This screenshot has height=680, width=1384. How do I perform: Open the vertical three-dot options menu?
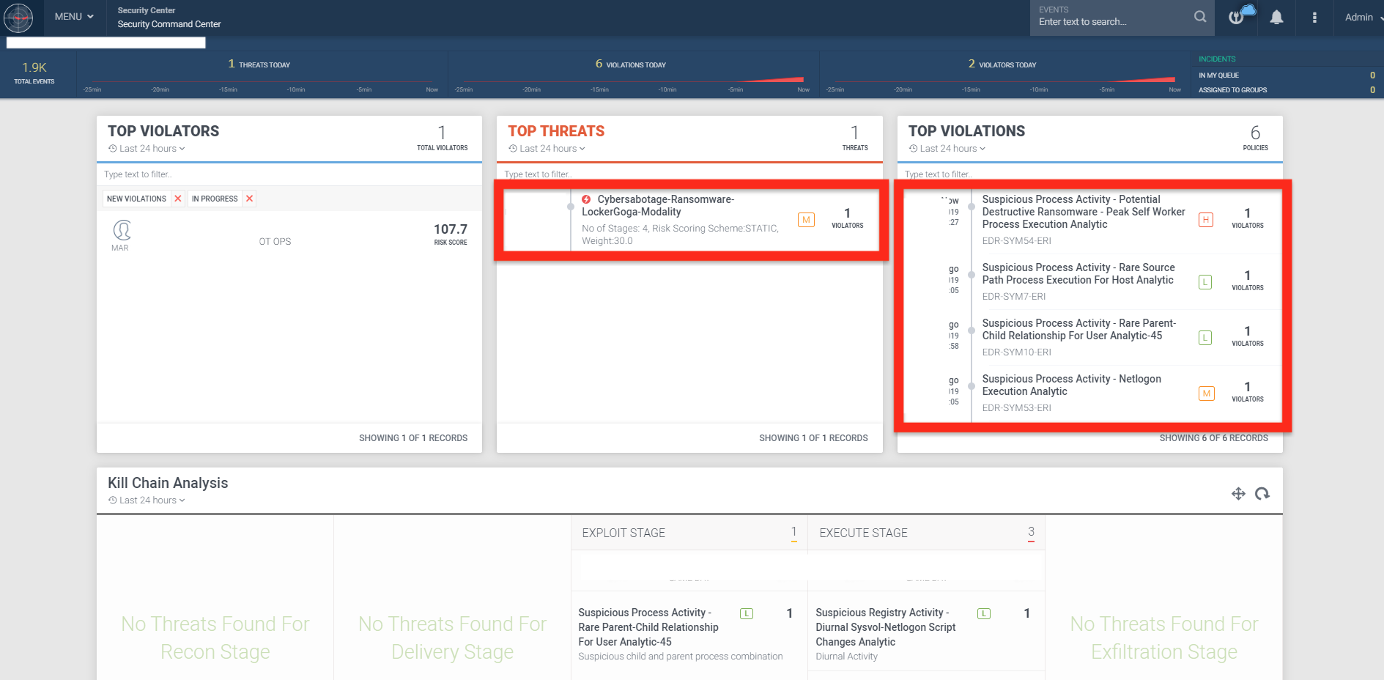click(x=1314, y=18)
